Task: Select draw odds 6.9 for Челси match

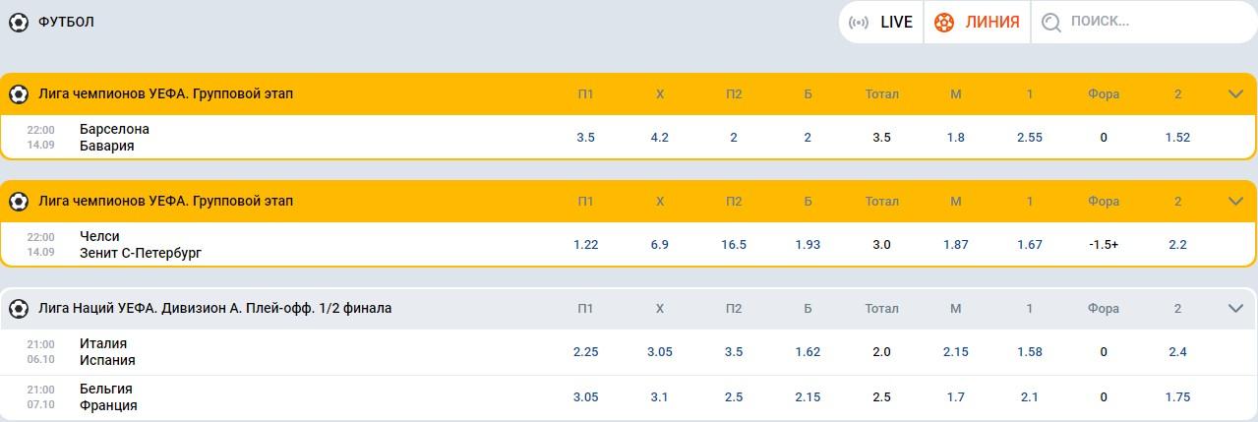Action: [659, 245]
